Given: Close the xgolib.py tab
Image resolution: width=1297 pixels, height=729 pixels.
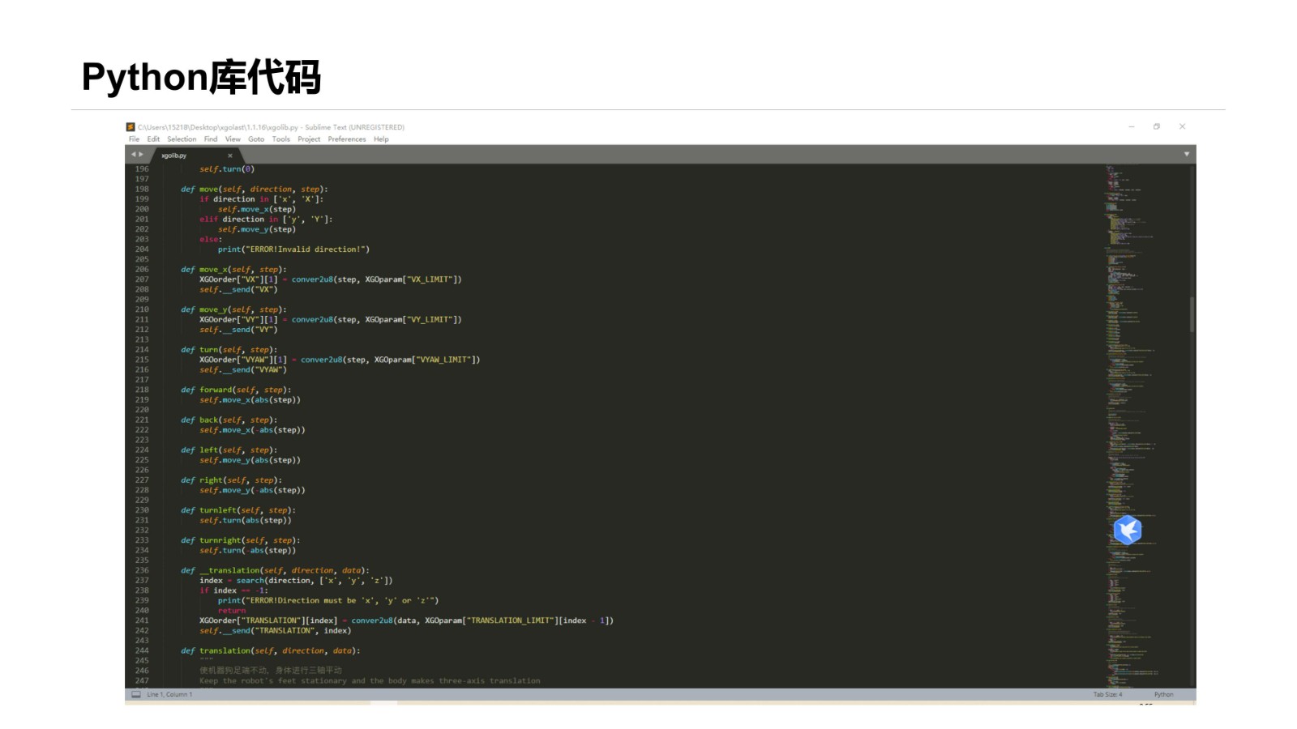Looking at the screenshot, I should tap(230, 156).
